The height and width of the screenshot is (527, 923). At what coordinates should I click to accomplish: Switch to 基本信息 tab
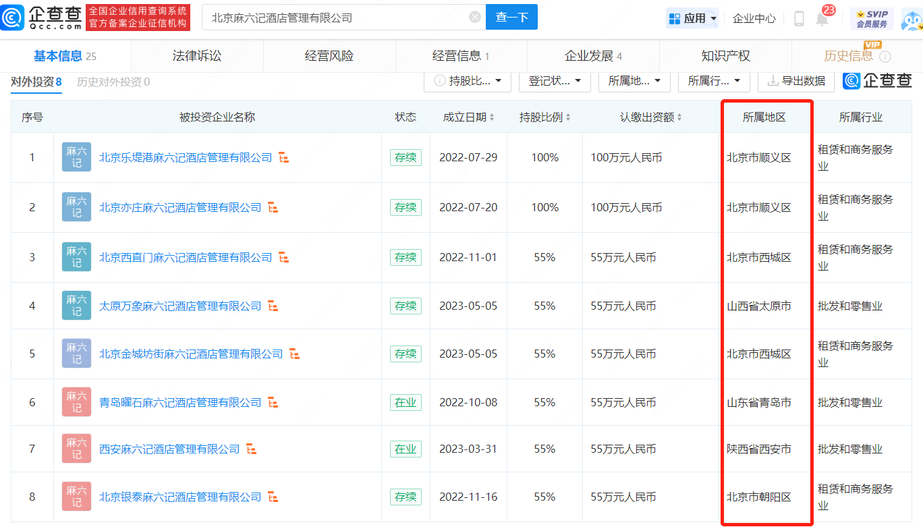65,56
